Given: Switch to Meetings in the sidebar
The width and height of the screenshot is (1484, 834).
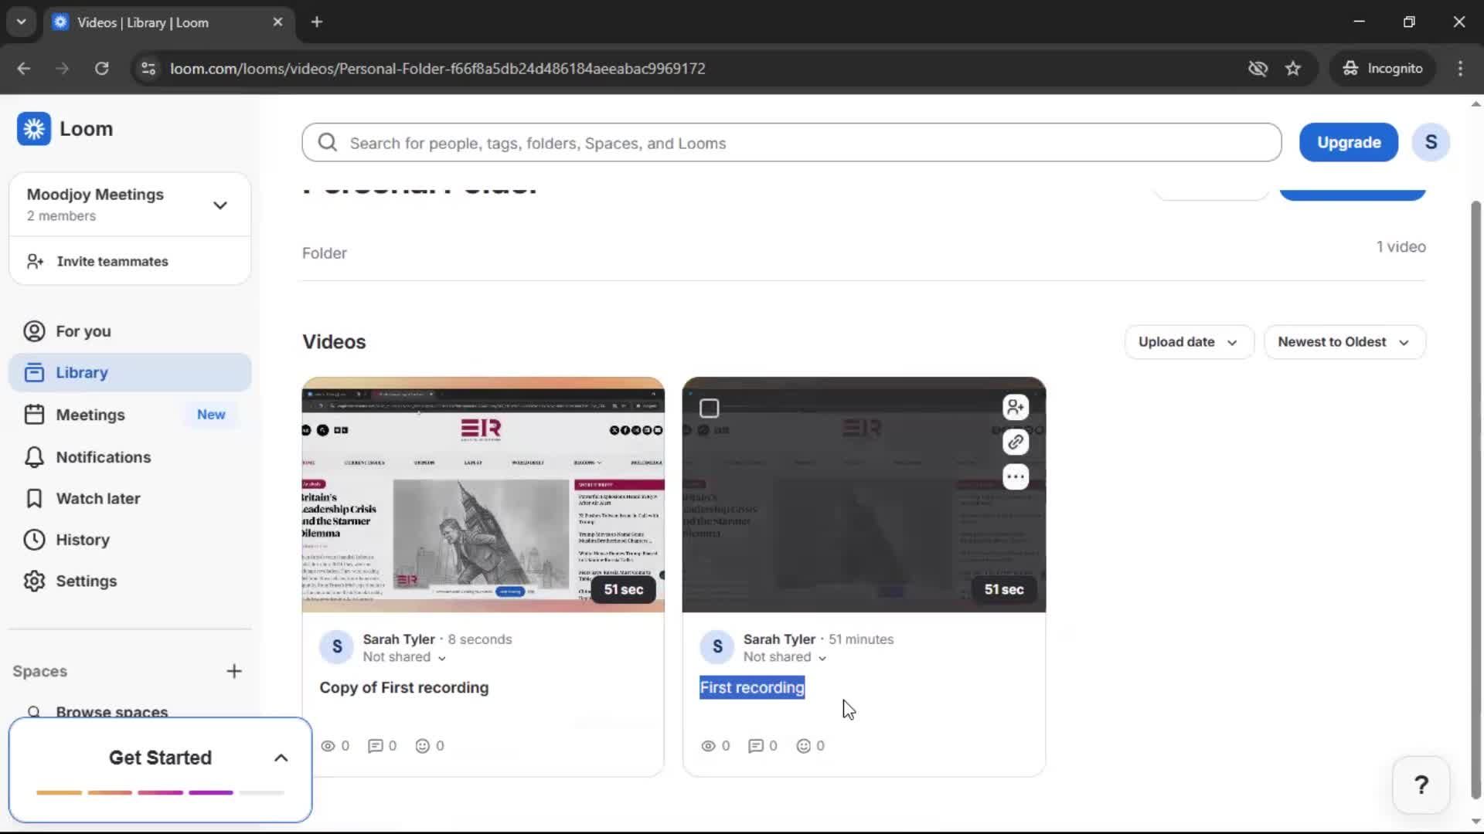Looking at the screenshot, I should pyautogui.click(x=90, y=415).
